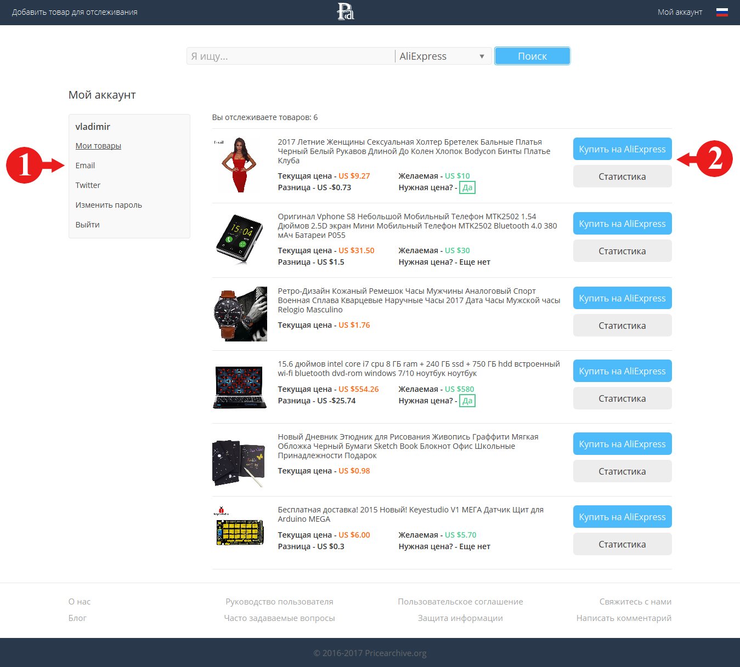View Статистика for the red dress
This screenshot has width=740, height=667.
pos(622,176)
